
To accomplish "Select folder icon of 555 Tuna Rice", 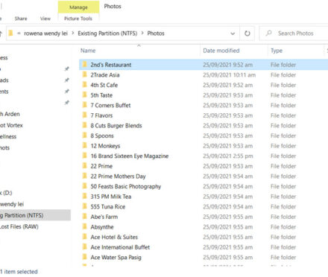I will (85, 206).
